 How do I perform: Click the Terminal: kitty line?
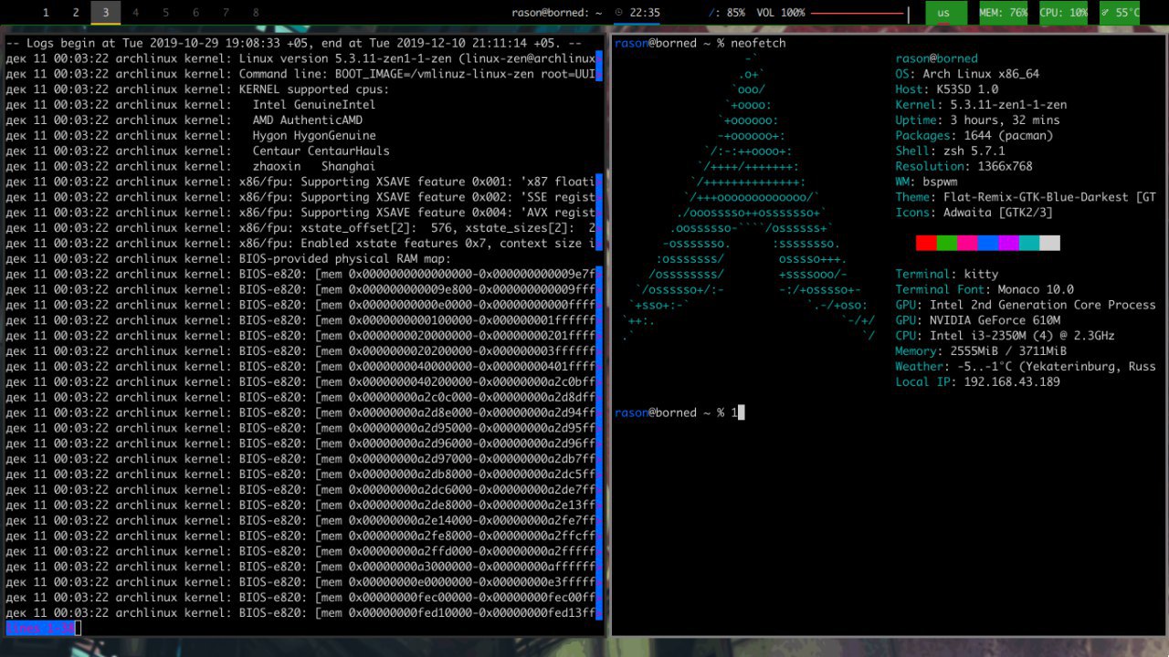(x=946, y=274)
